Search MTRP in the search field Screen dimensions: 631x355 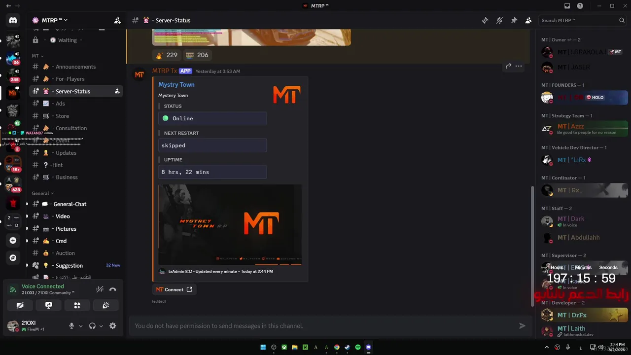tap(583, 20)
